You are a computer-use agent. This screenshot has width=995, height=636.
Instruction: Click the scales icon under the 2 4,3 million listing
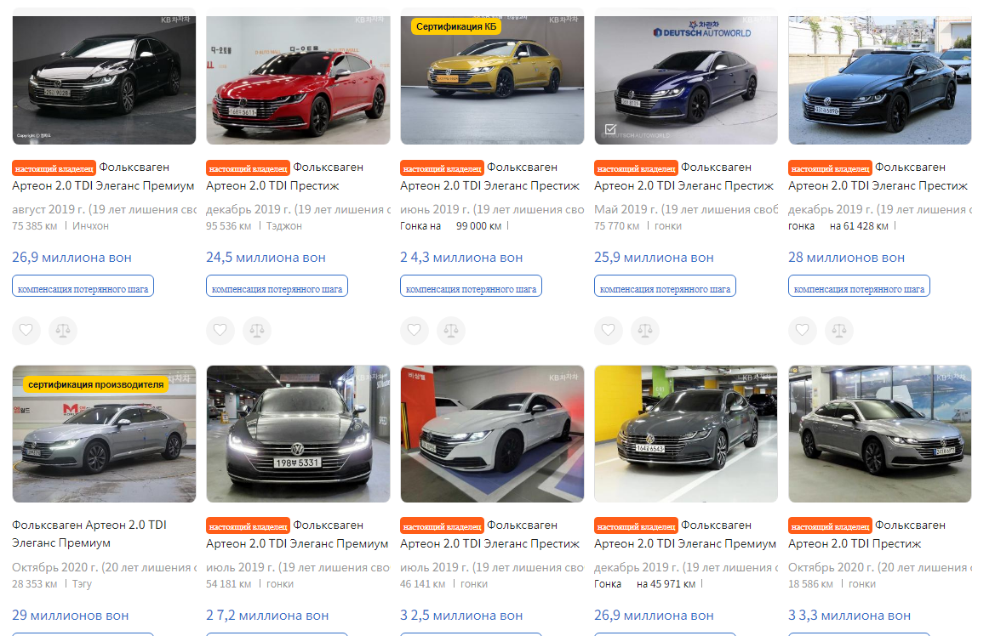tap(451, 331)
